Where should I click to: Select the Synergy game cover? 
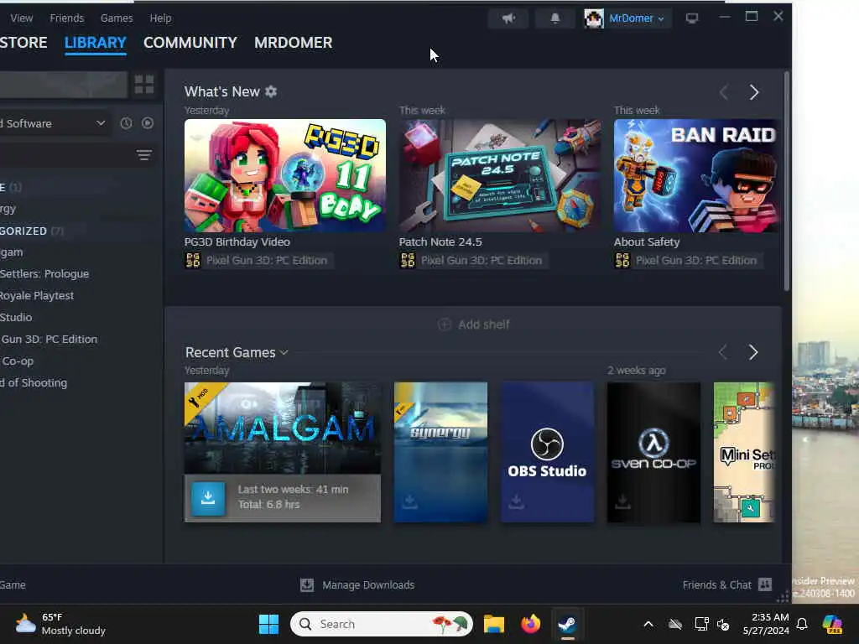coord(441,452)
